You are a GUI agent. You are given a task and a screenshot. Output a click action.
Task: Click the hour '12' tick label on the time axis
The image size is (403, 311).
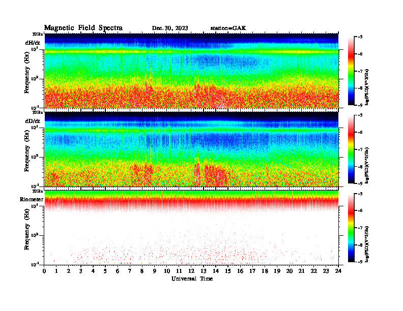[191, 271]
